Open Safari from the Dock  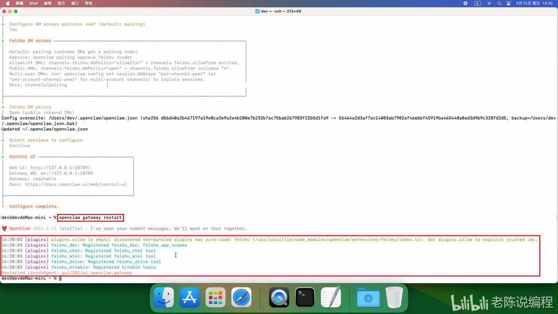pos(241,297)
